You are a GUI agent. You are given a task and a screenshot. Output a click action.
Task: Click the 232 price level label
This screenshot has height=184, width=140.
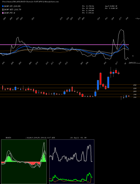[135, 85]
